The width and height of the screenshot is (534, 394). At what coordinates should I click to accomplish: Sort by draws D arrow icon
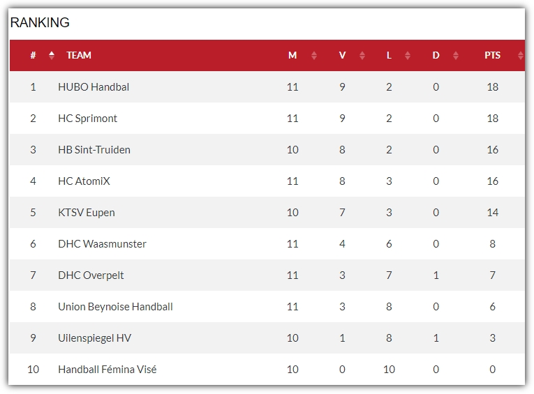[456, 56]
